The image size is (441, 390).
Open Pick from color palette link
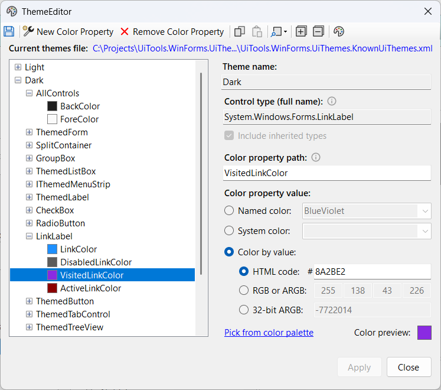pos(269,333)
